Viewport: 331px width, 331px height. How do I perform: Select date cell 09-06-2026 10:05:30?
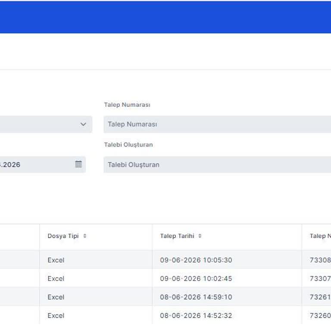tap(227, 260)
